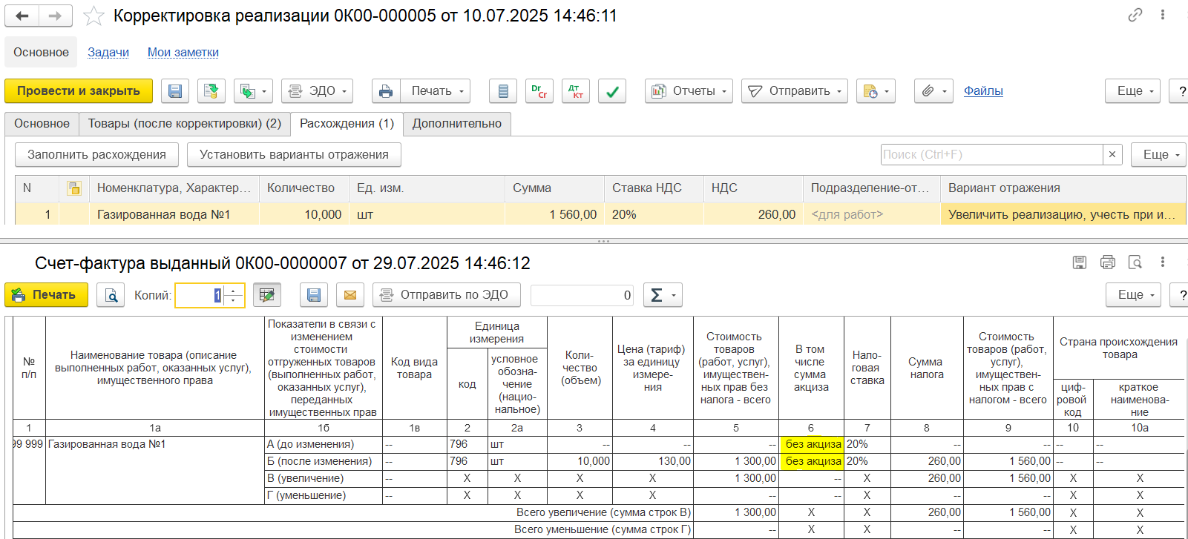Add the document to favorites with the star
Viewport: 1188px width, 539px height.
[x=93, y=16]
